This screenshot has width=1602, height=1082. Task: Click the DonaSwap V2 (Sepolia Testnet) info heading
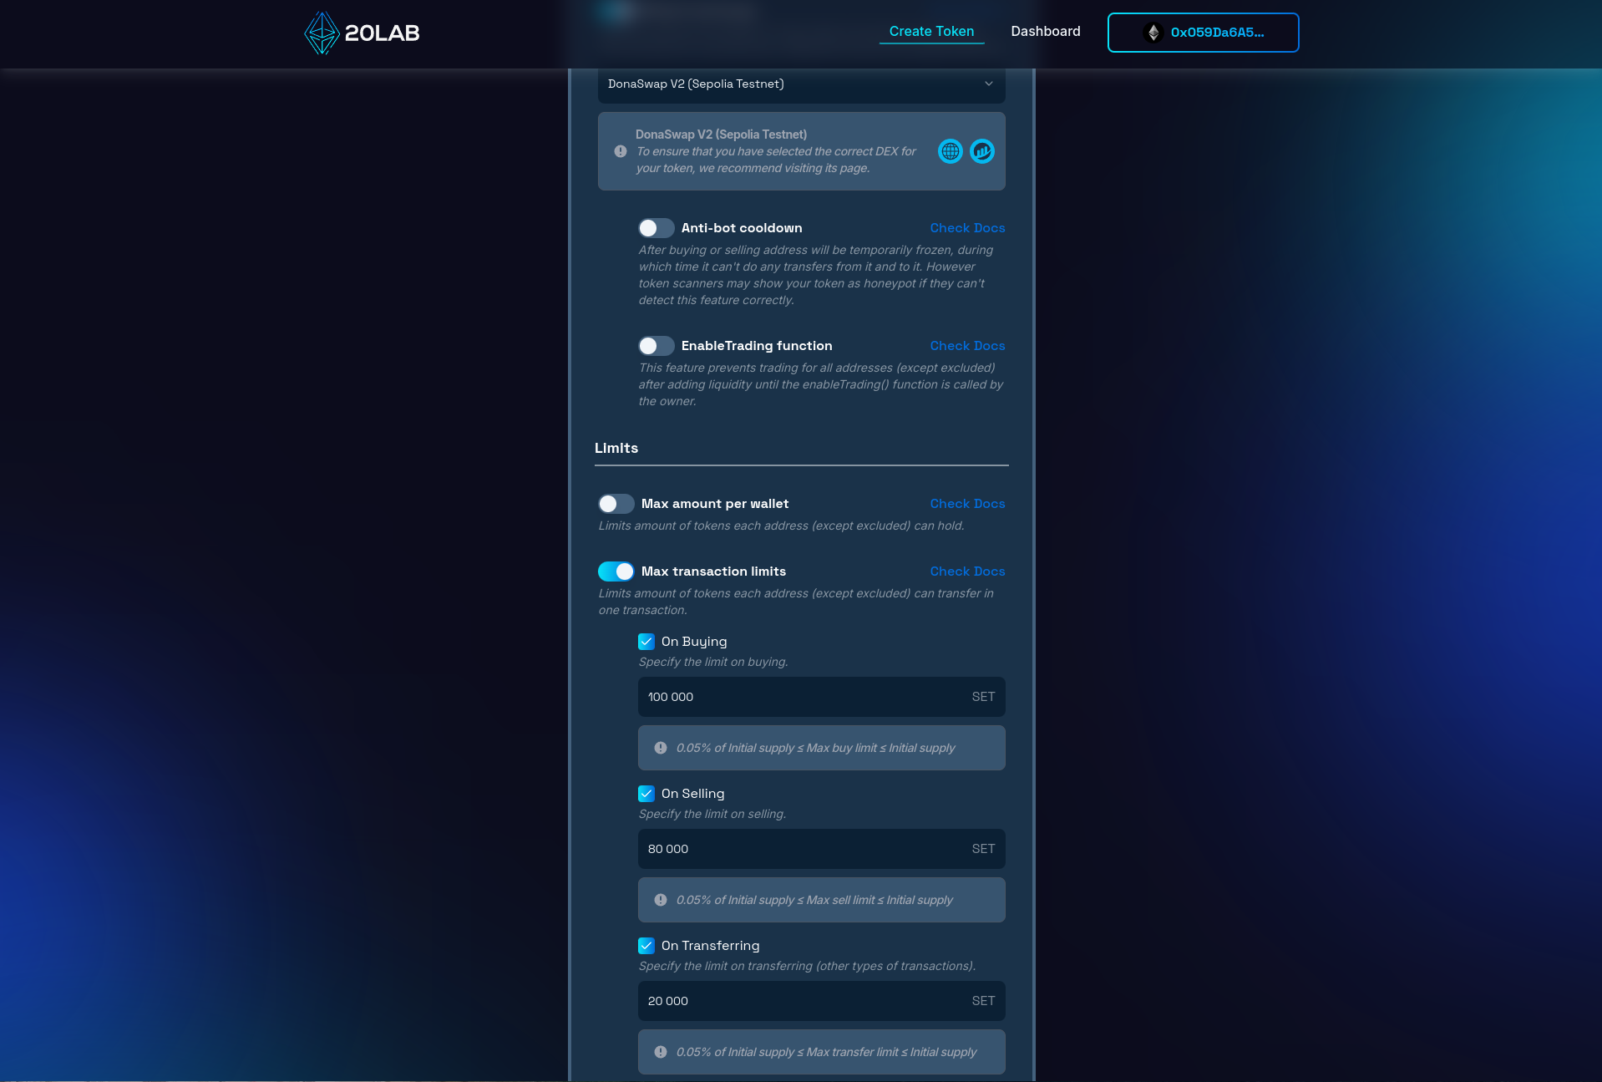coord(721,135)
